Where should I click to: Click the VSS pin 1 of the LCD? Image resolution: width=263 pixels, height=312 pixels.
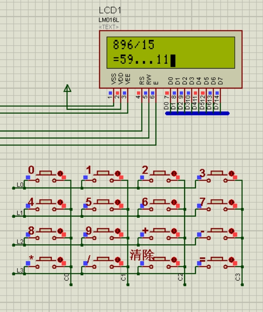114,95
